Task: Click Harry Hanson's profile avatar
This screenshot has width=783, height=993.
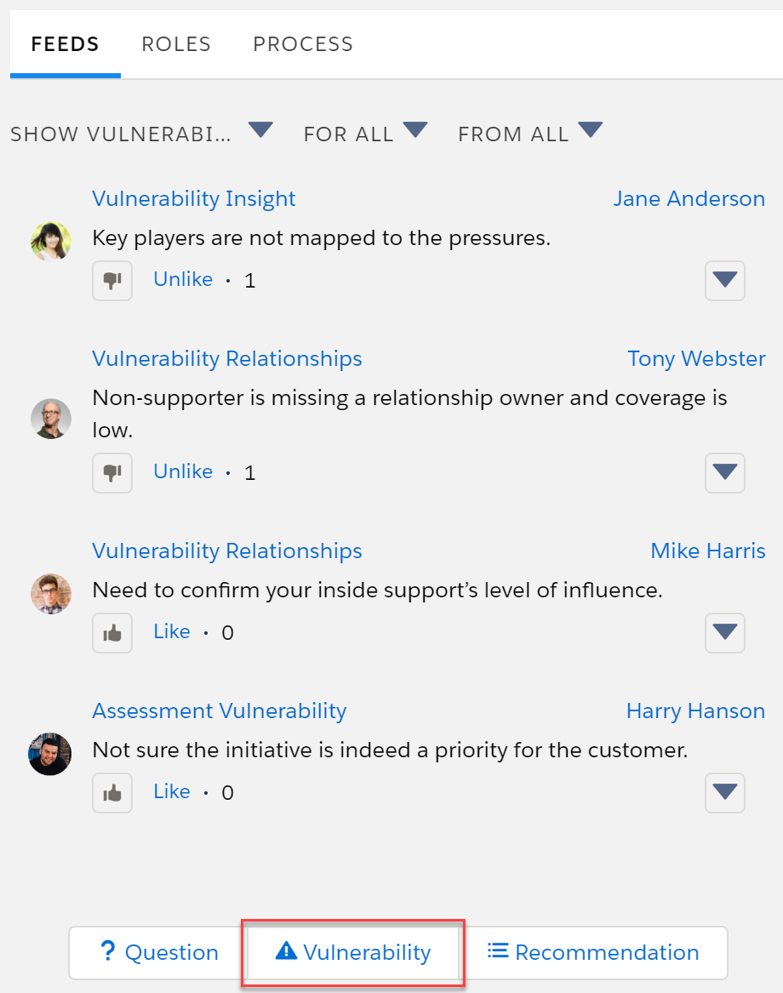Action: (x=50, y=754)
